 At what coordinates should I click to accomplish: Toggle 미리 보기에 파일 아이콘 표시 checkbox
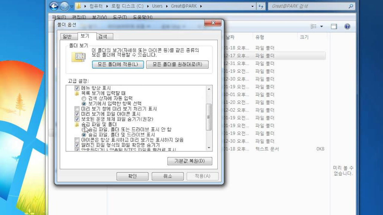click(77, 114)
